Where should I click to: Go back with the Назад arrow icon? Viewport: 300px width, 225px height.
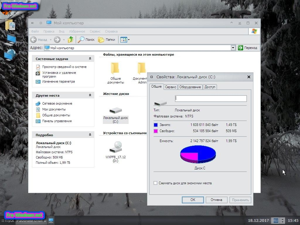(x=33, y=40)
